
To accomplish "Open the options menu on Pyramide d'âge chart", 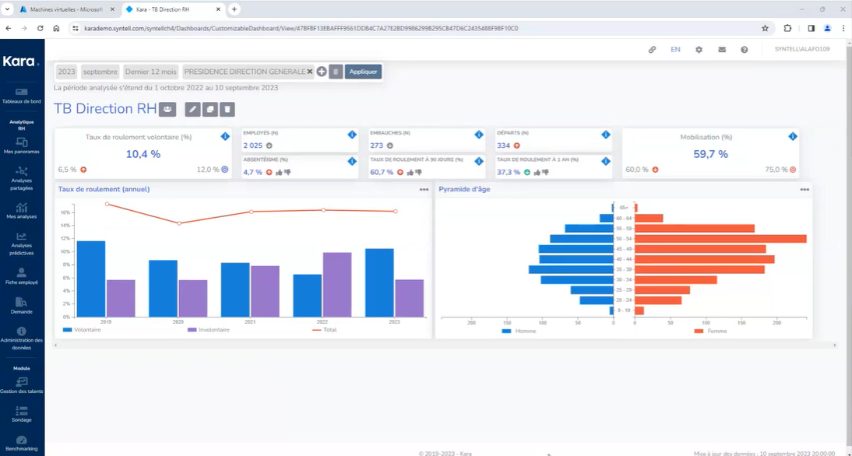I will coord(803,188).
